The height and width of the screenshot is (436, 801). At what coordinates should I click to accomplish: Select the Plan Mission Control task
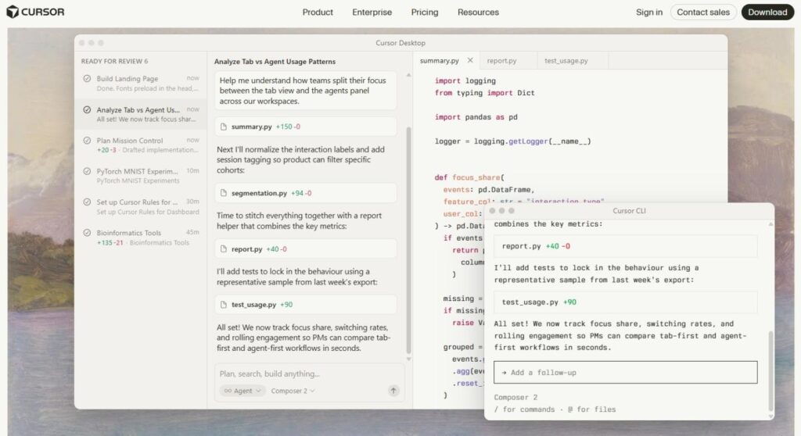point(141,145)
